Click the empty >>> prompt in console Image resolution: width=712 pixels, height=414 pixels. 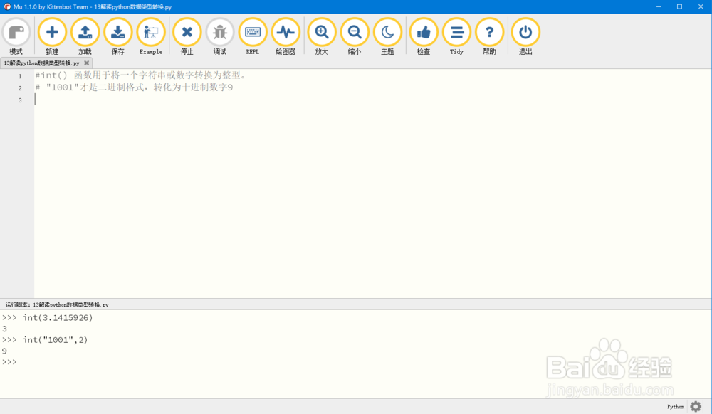pos(9,362)
